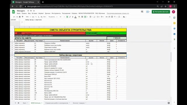This screenshot has height=105, width=187.
Task: Click move document folder icon
Action: 31,11
